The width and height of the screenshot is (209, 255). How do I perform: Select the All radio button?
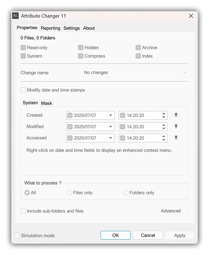(27, 193)
